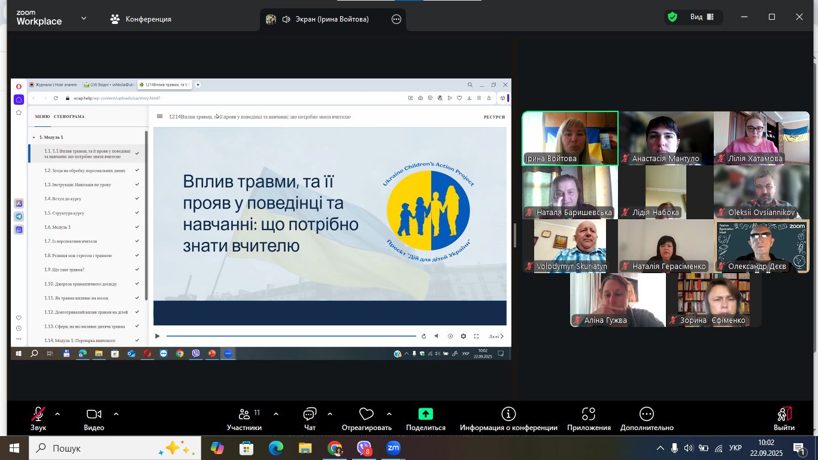This screenshot has width=818, height=460.
Task: Open Google Chrome from the Windows taskbar
Action: (335, 448)
